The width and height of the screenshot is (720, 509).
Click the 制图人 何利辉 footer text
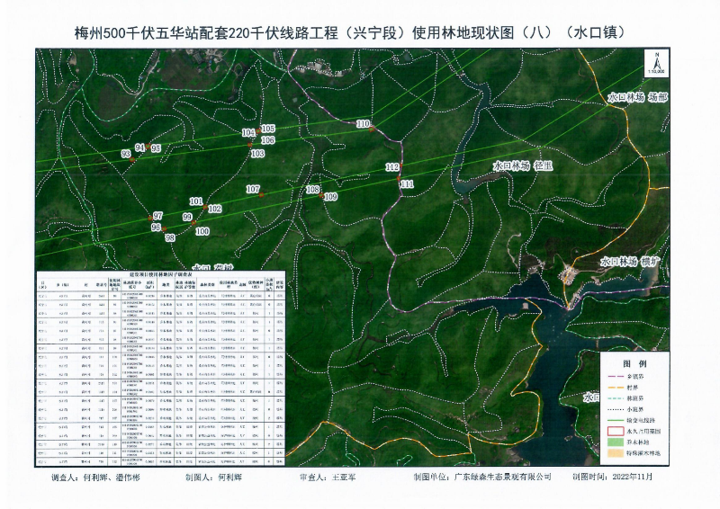pos(213,478)
